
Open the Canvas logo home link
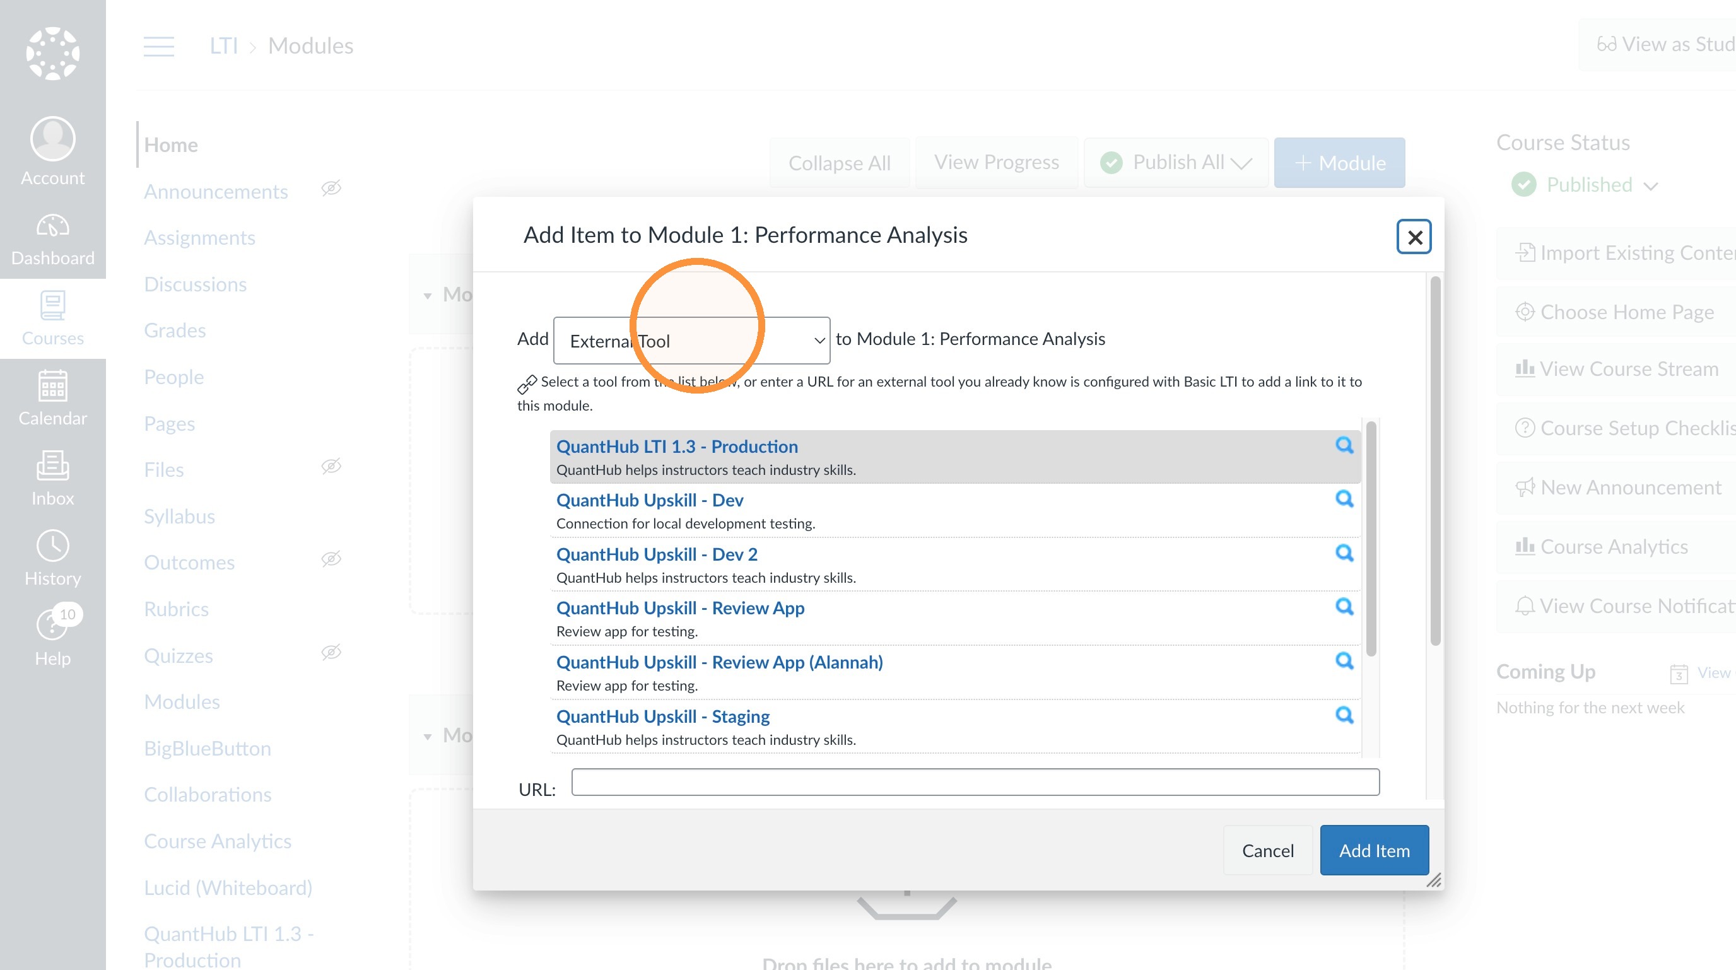[x=52, y=53]
